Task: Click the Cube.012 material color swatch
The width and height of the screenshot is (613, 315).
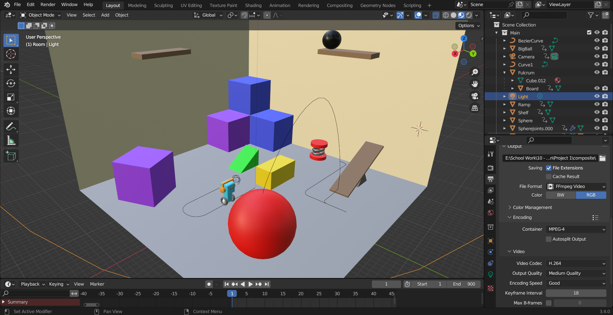Action: pyautogui.click(x=557, y=80)
